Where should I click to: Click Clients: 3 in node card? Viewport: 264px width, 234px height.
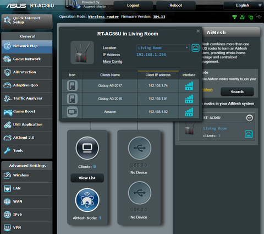pyautogui.click(x=212, y=136)
